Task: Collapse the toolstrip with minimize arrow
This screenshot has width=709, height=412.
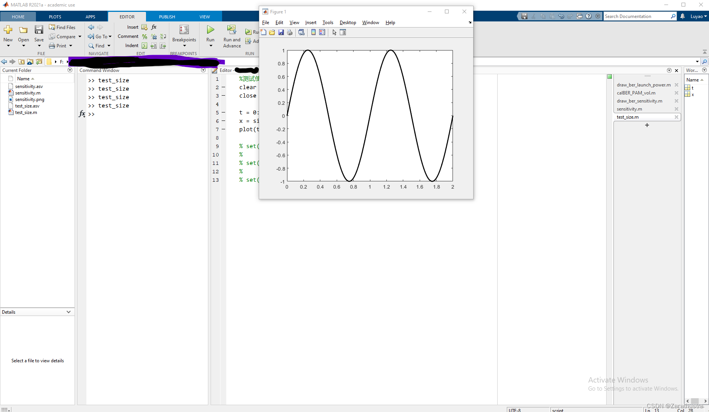Action: (x=705, y=52)
